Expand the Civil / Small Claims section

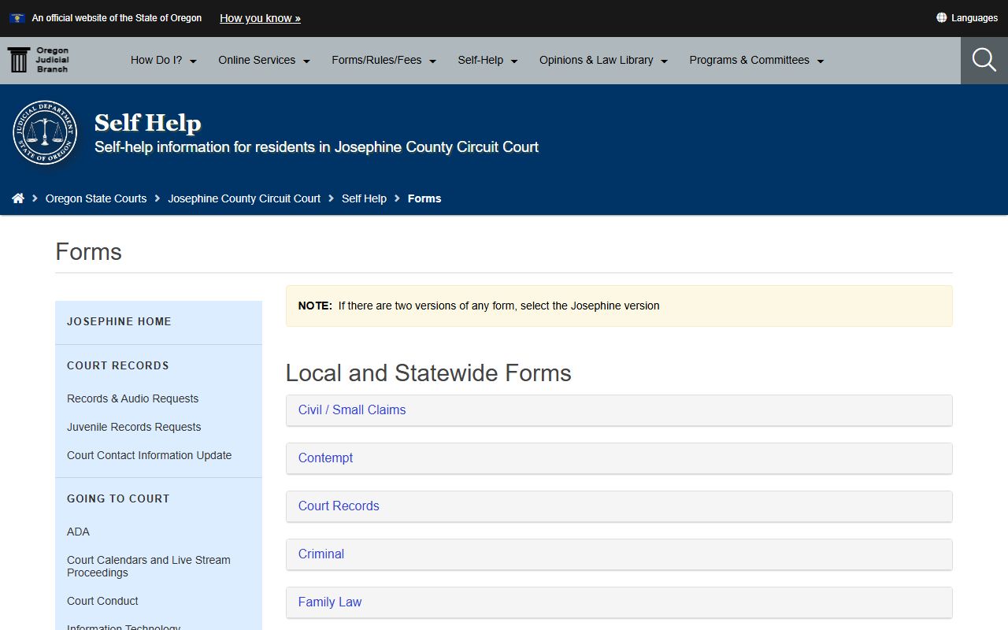(619, 410)
